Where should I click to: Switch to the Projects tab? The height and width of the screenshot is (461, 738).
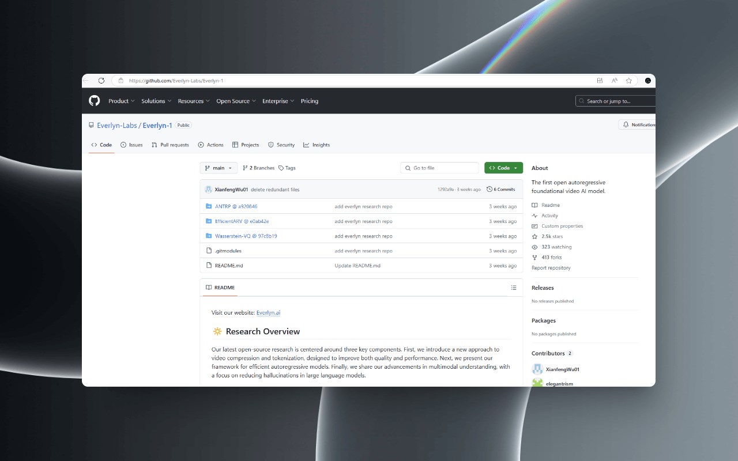[246, 145]
